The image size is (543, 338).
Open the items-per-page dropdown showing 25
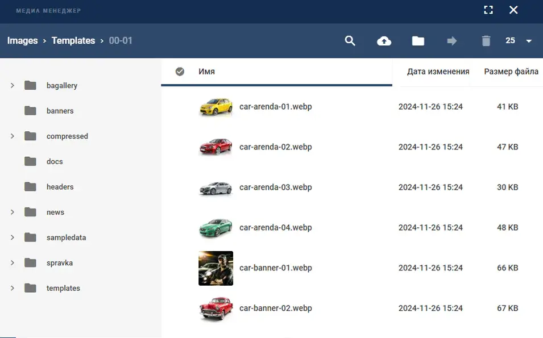pyautogui.click(x=519, y=41)
